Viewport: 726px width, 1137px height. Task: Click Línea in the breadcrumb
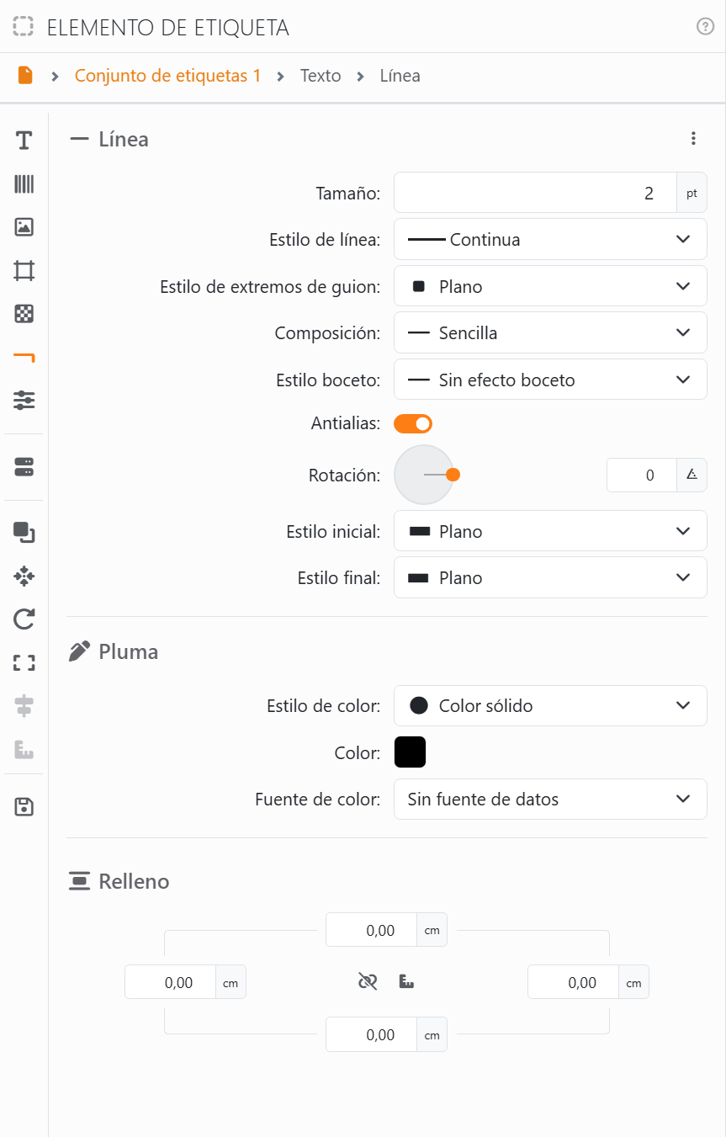[400, 76]
